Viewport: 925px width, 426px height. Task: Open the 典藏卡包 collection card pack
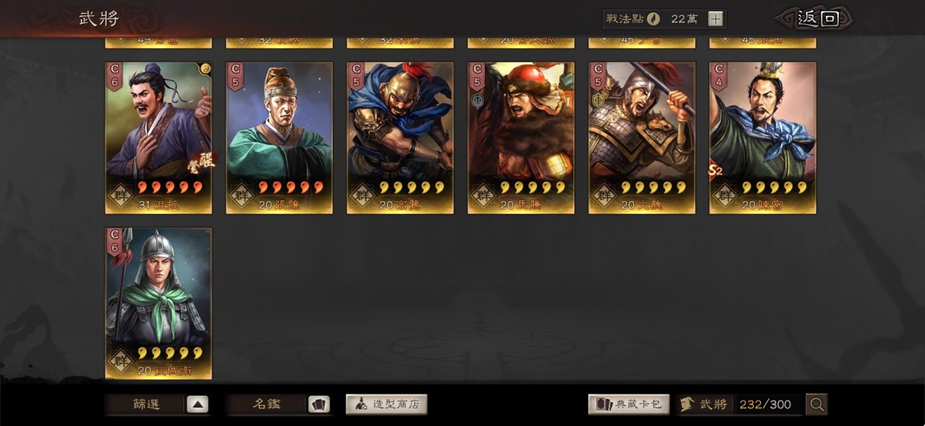tap(629, 404)
